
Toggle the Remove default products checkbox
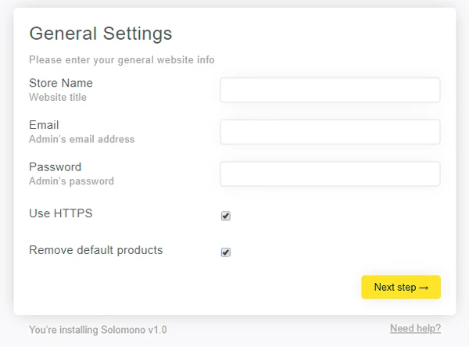[226, 252]
